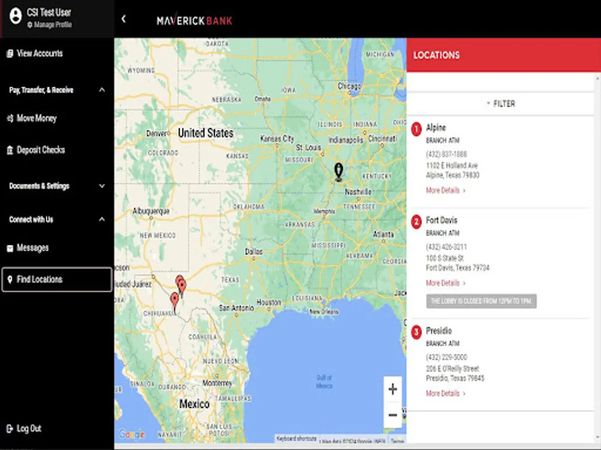601x450 pixels.
Task: Click red map marker 1 near Alpine
Action: pyautogui.click(x=182, y=284)
